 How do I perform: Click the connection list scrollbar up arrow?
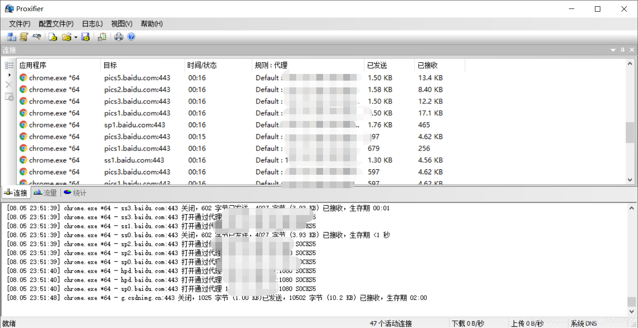pos(630,63)
